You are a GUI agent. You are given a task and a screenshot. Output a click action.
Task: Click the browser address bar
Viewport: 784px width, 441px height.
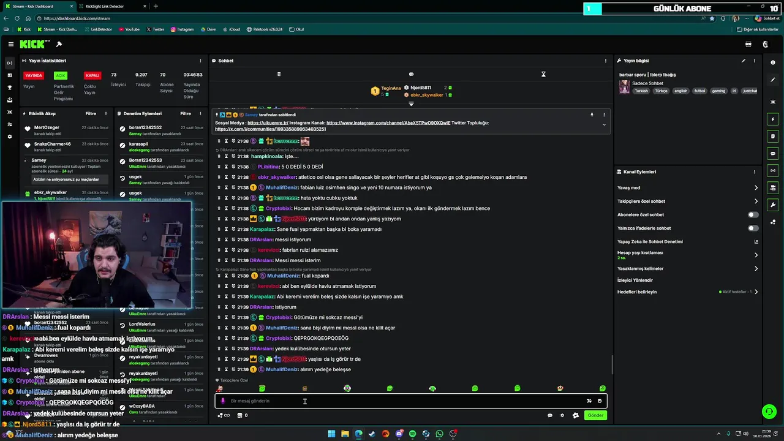pos(367,18)
